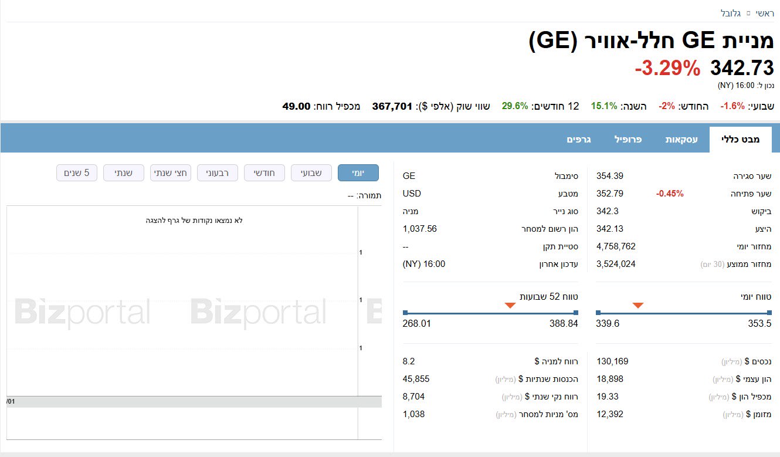Click the הון עצמי value 18,898

[x=610, y=379]
